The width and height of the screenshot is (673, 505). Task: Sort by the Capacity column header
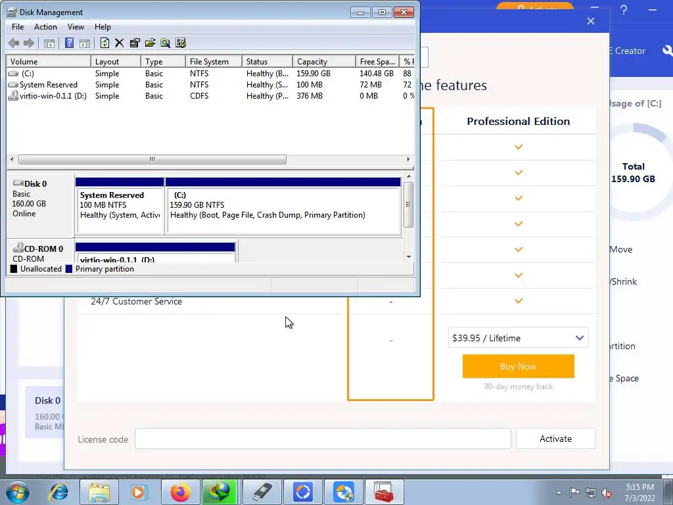323,61
